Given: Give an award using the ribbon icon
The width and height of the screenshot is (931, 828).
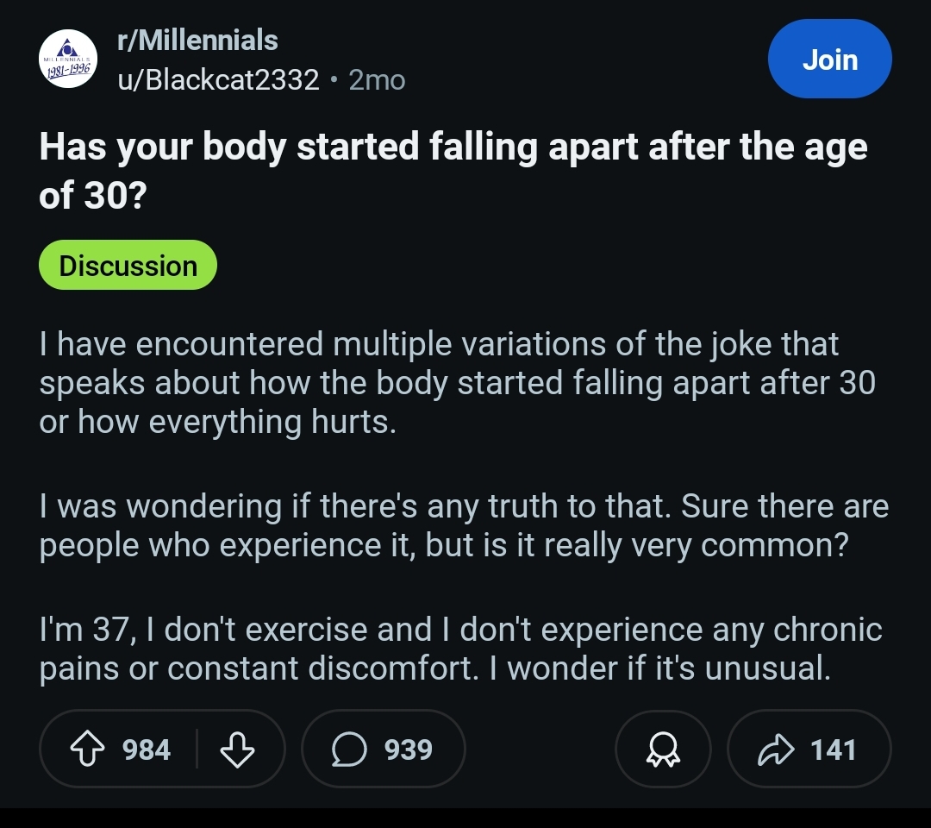Looking at the screenshot, I should pos(663,749).
